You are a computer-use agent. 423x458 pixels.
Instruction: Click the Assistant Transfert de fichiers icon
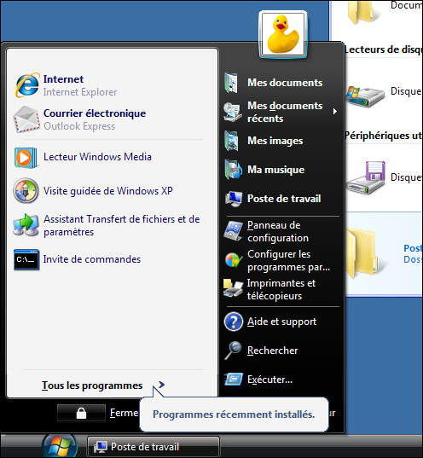point(26,224)
